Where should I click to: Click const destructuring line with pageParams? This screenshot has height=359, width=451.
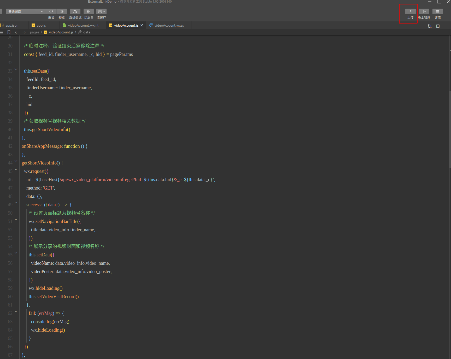(x=78, y=54)
